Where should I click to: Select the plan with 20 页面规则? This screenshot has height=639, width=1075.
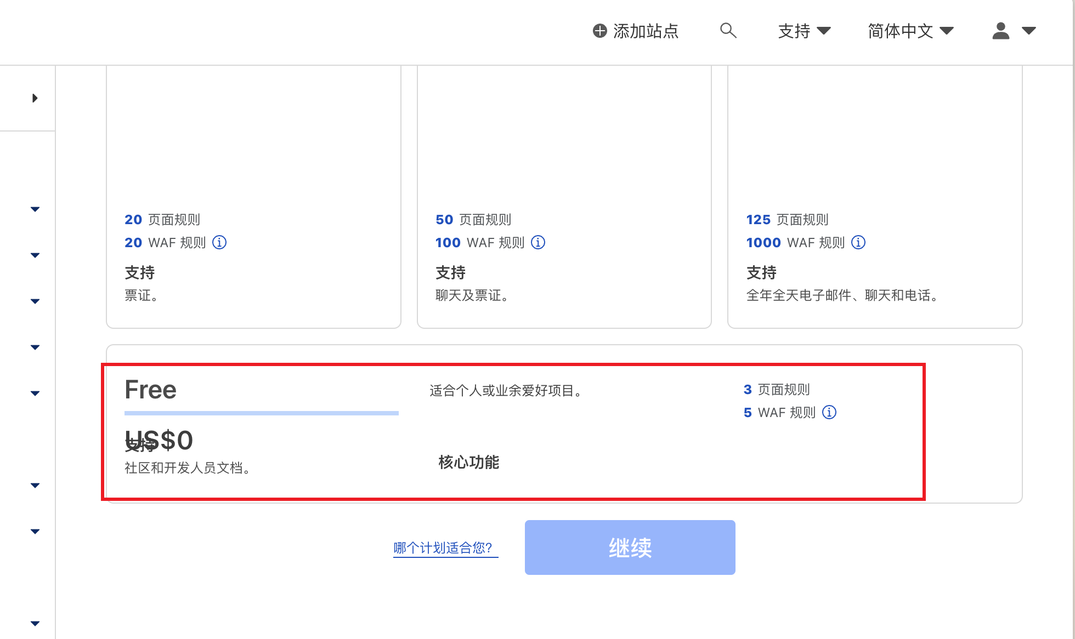253,197
